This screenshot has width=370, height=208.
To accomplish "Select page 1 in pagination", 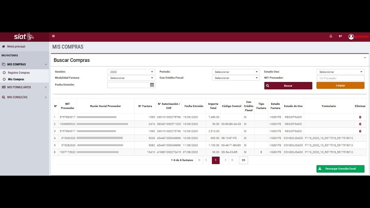I will (x=216, y=160).
